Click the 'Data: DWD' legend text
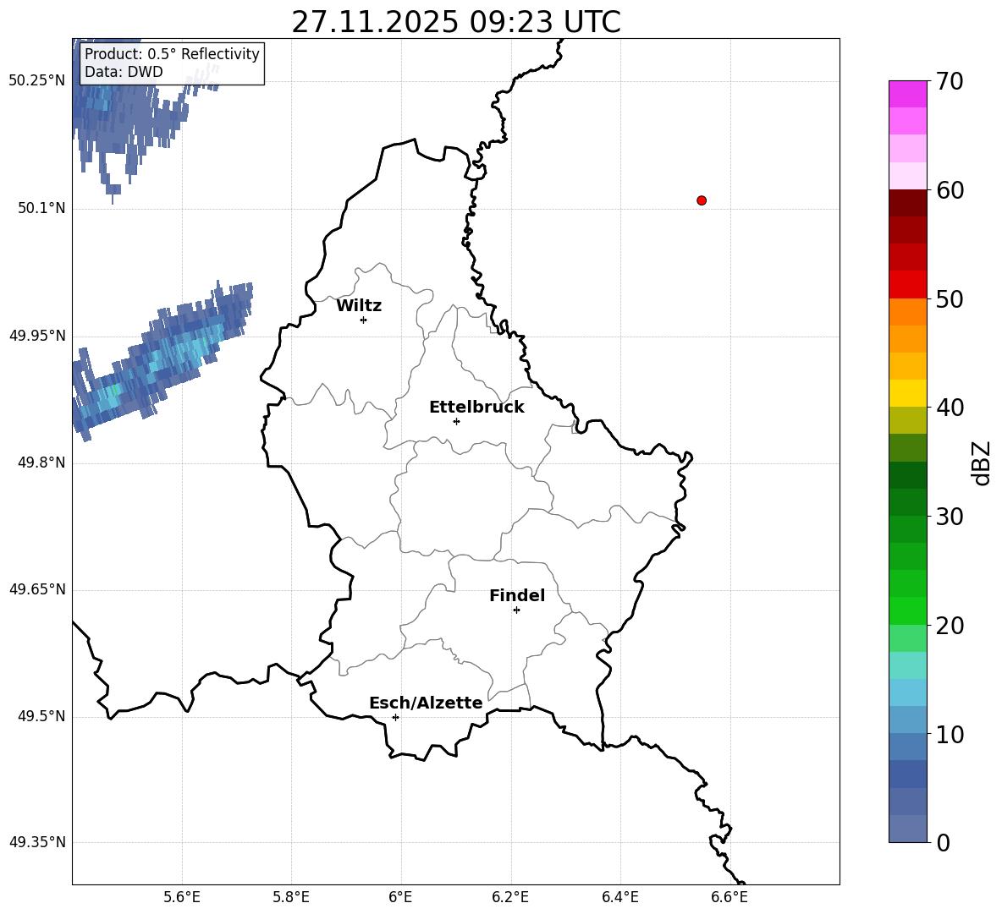Viewport: 1002px width, 914px height. point(124,72)
